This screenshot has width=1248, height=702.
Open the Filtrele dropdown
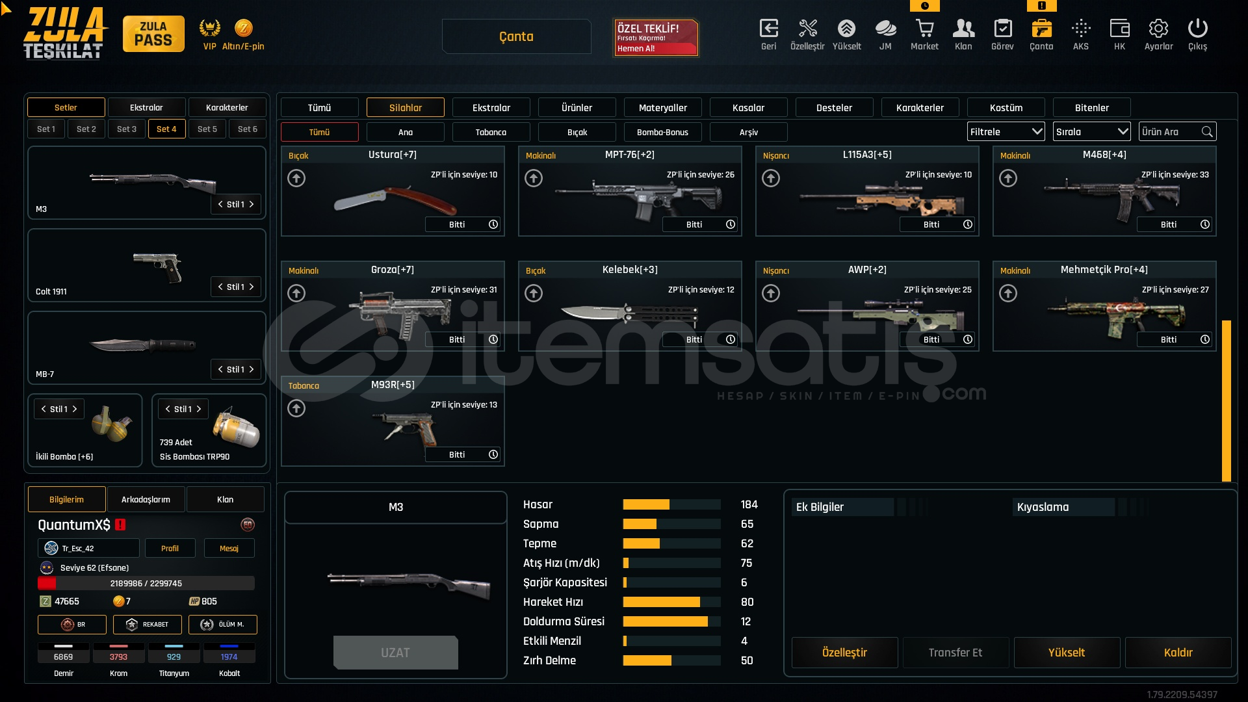pyautogui.click(x=1006, y=131)
